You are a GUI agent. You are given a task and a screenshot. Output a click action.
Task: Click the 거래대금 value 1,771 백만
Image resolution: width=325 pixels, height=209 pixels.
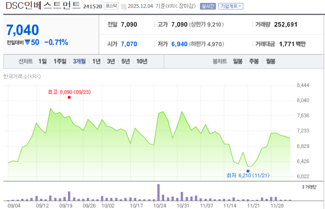(x=292, y=44)
